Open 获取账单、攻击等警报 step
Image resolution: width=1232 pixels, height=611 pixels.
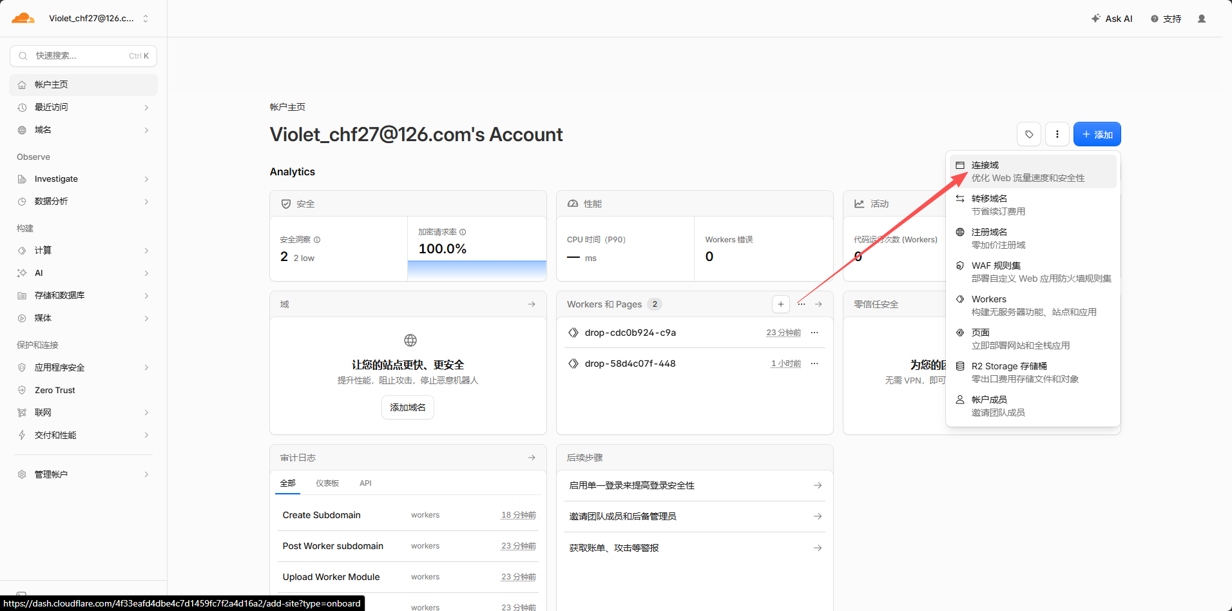pos(695,548)
